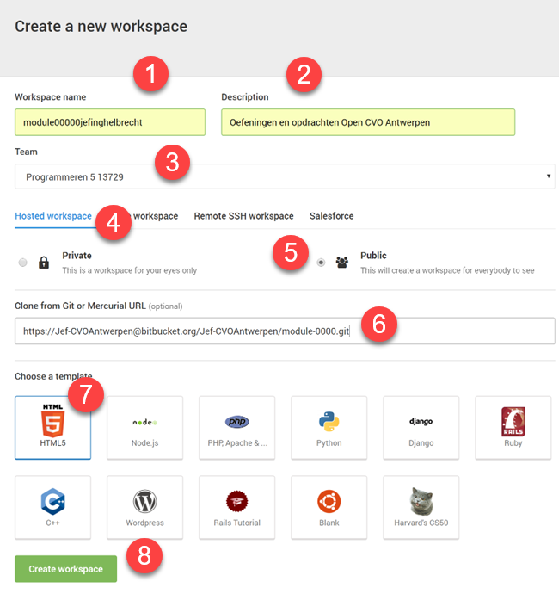Click the Workspace name input field

pyautogui.click(x=109, y=122)
